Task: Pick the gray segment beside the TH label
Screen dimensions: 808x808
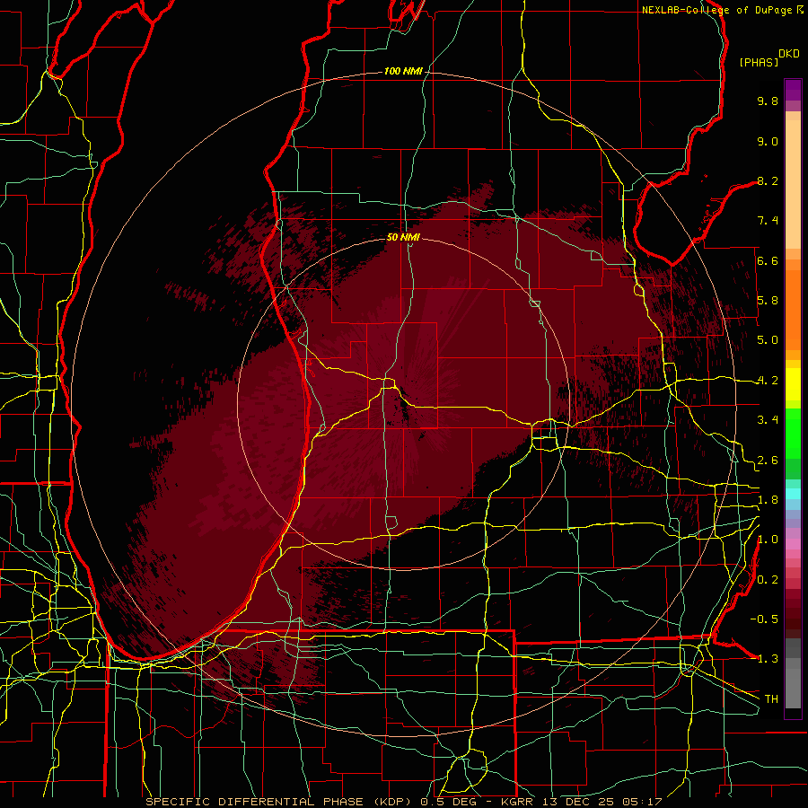Action: tap(793, 689)
